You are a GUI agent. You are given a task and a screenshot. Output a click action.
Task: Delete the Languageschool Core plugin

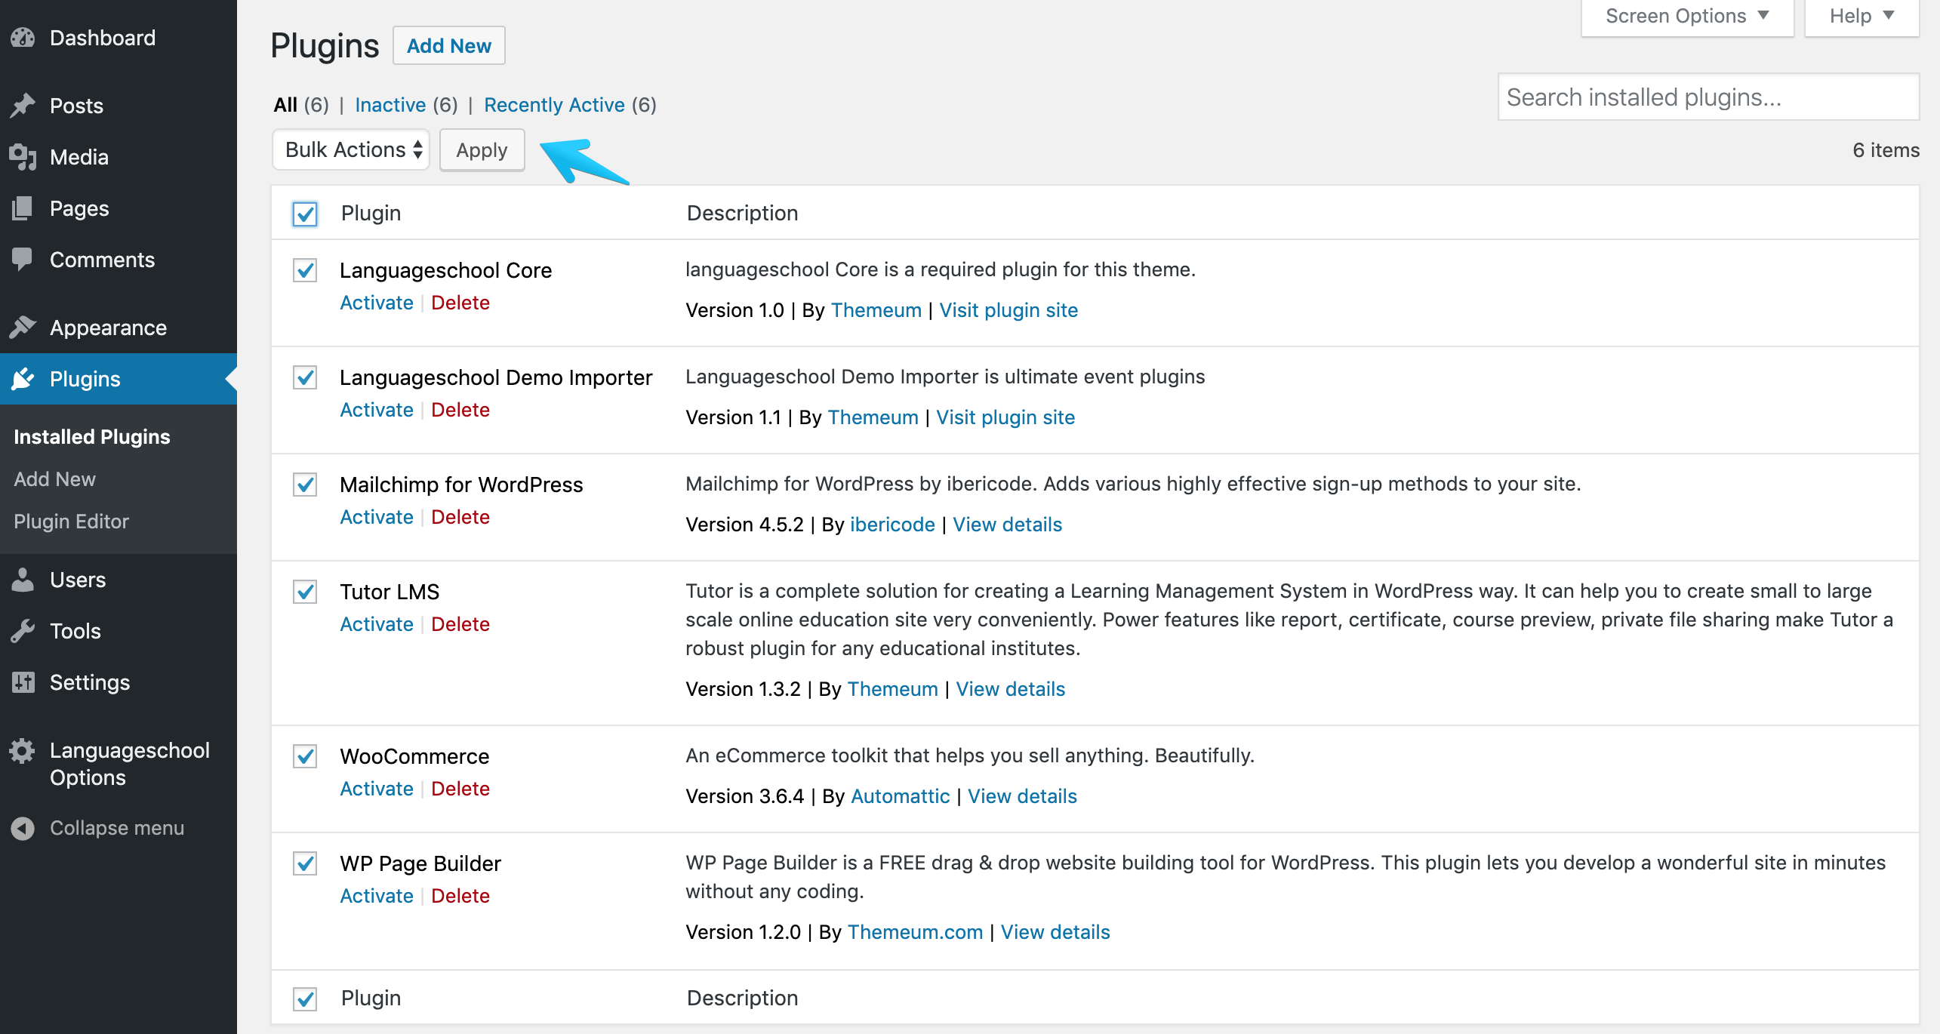pos(460,303)
